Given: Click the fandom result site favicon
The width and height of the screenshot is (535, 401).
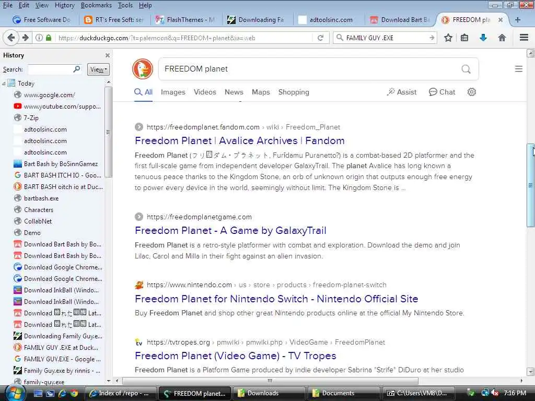Looking at the screenshot, I should (138, 127).
